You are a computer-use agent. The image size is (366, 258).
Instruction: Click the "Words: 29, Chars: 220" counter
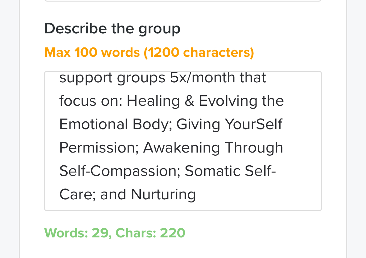tap(114, 233)
